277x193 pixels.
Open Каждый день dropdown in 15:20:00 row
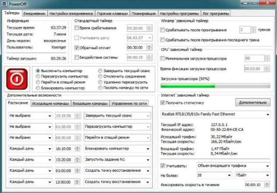coord(30,160)
